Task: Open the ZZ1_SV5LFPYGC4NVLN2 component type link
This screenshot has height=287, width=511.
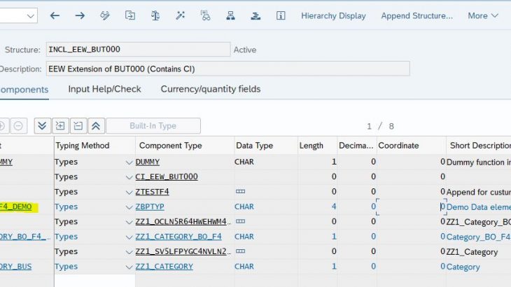Action: [183, 251]
